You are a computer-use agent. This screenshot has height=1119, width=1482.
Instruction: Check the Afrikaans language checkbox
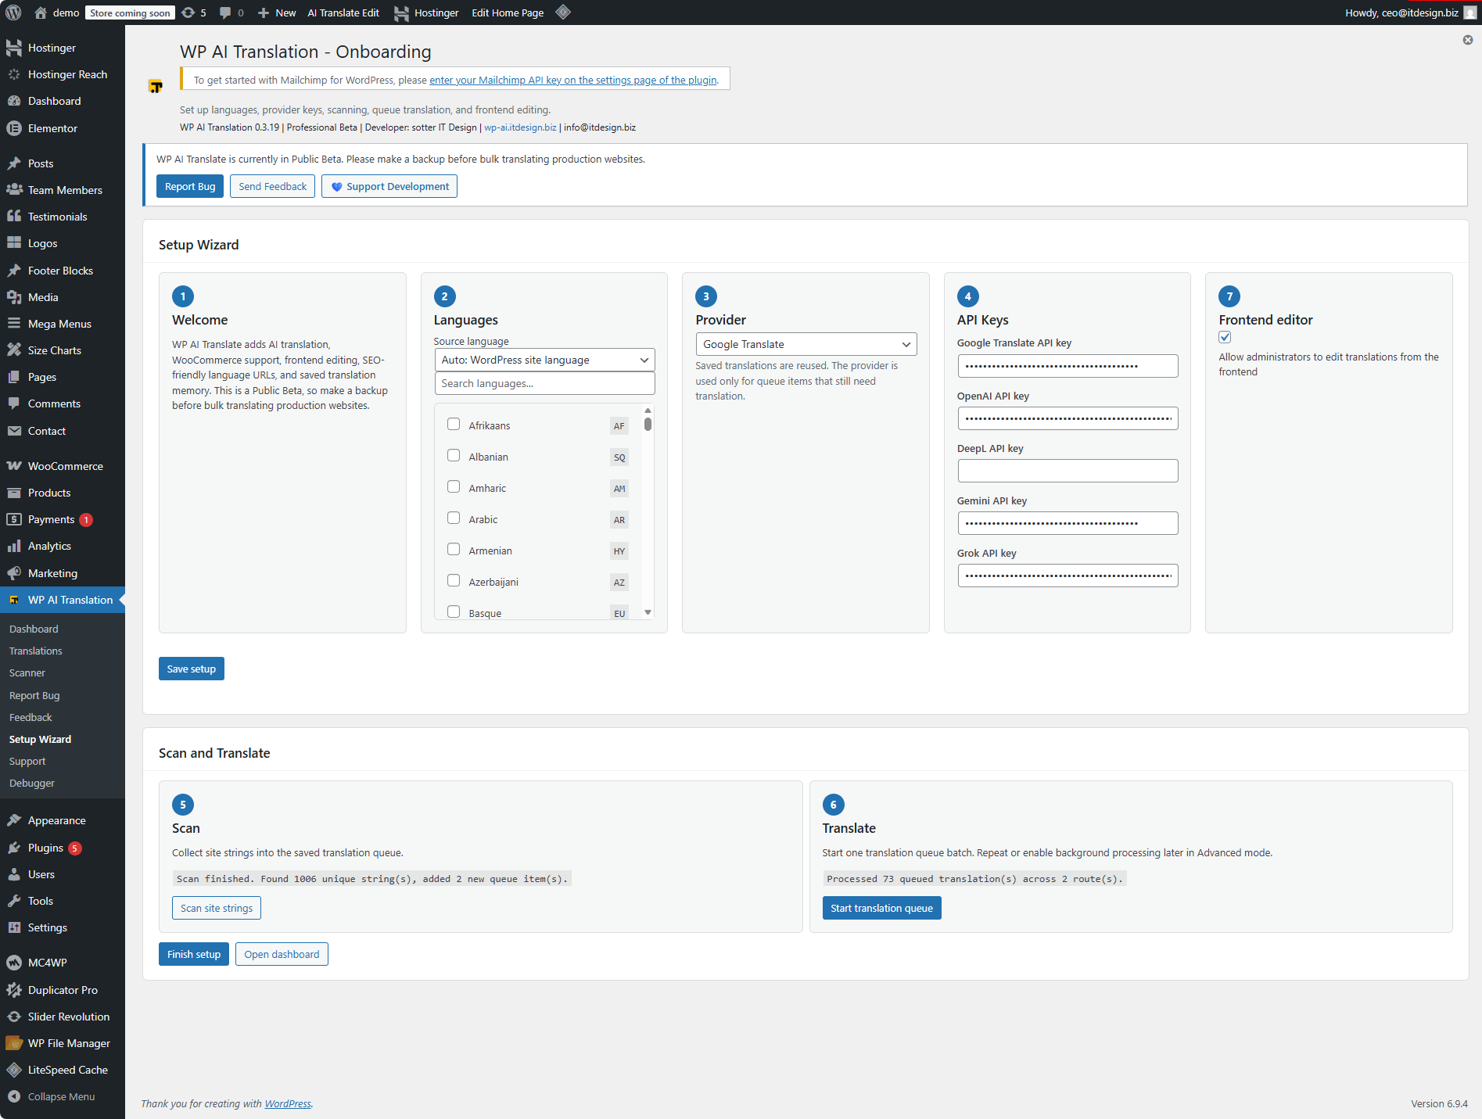click(454, 424)
